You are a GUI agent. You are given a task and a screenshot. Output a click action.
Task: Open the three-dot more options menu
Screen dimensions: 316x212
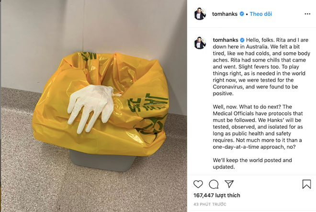pos(307,14)
